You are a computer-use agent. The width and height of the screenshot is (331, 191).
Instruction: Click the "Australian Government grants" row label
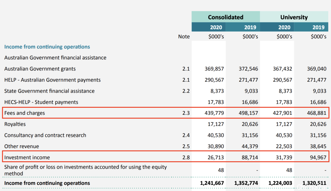click(x=40, y=69)
